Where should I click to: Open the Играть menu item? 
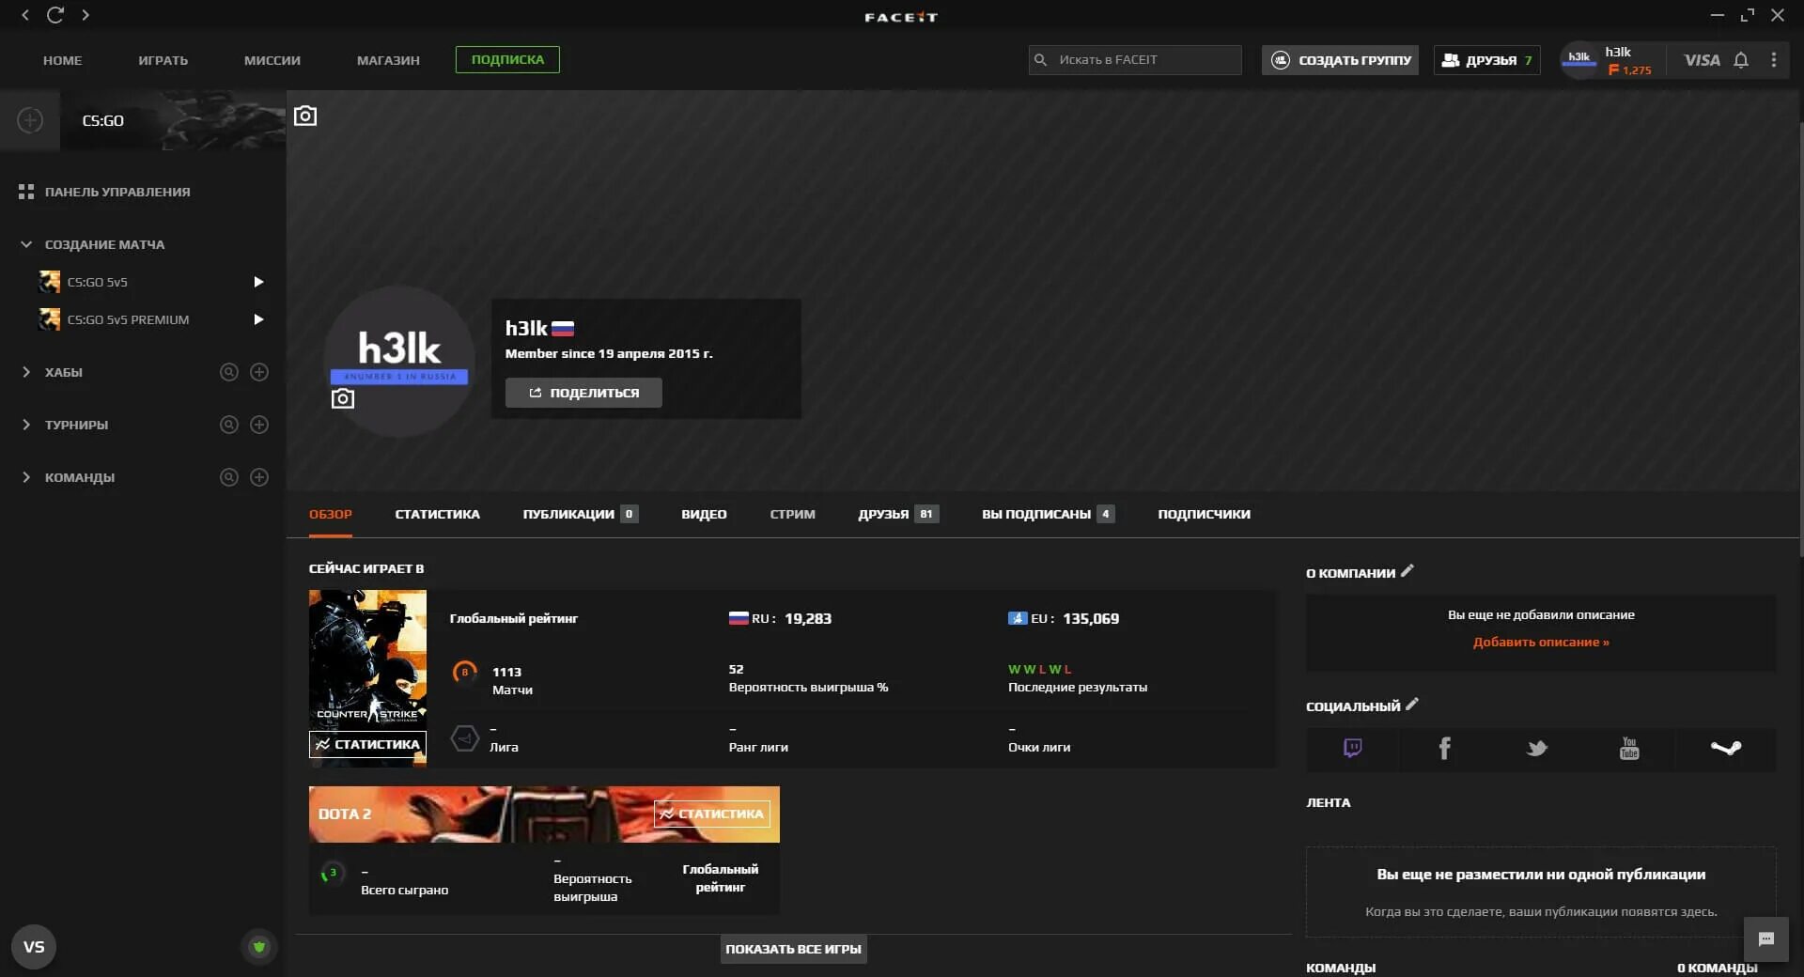tap(163, 60)
